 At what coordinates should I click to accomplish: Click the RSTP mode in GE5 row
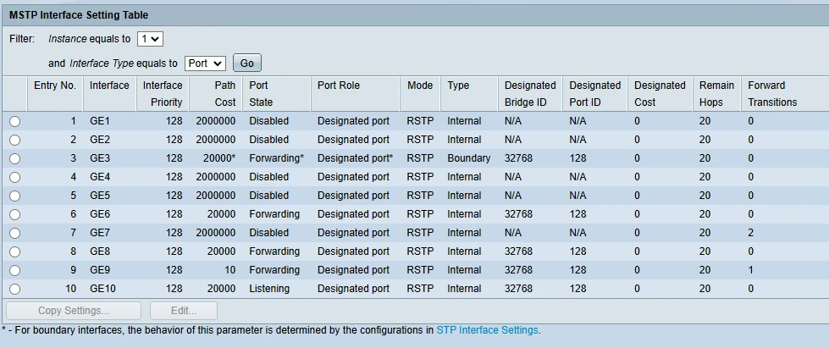(x=420, y=196)
